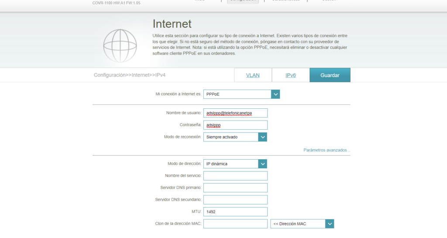The height and width of the screenshot is (238, 447).
Task: Click the Clon de la dirección MAC field
Action: pyautogui.click(x=235, y=224)
